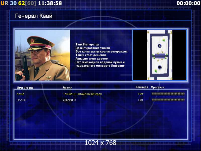Click the "1024 x 768" resolution label
The height and width of the screenshot is (151, 201).
[x=100, y=143]
